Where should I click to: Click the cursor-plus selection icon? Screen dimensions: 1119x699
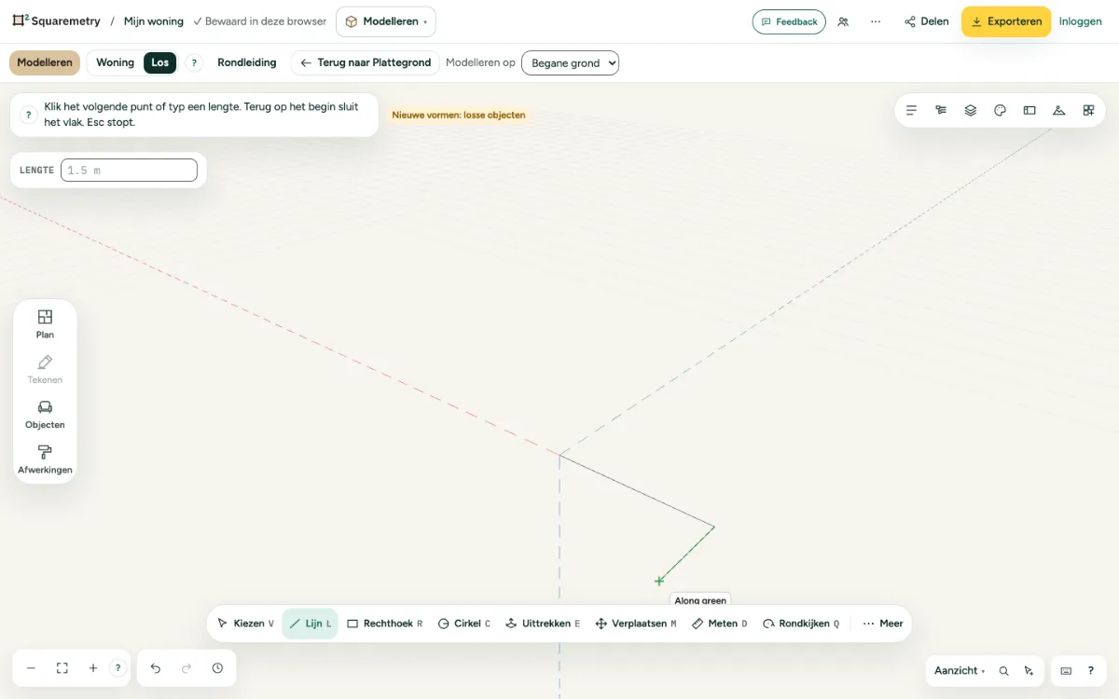1029,671
